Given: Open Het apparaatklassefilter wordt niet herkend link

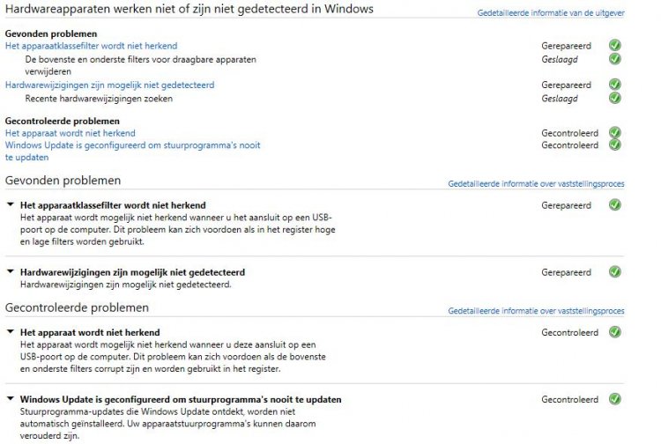Looking at the screenshot, I should point(91,46).
